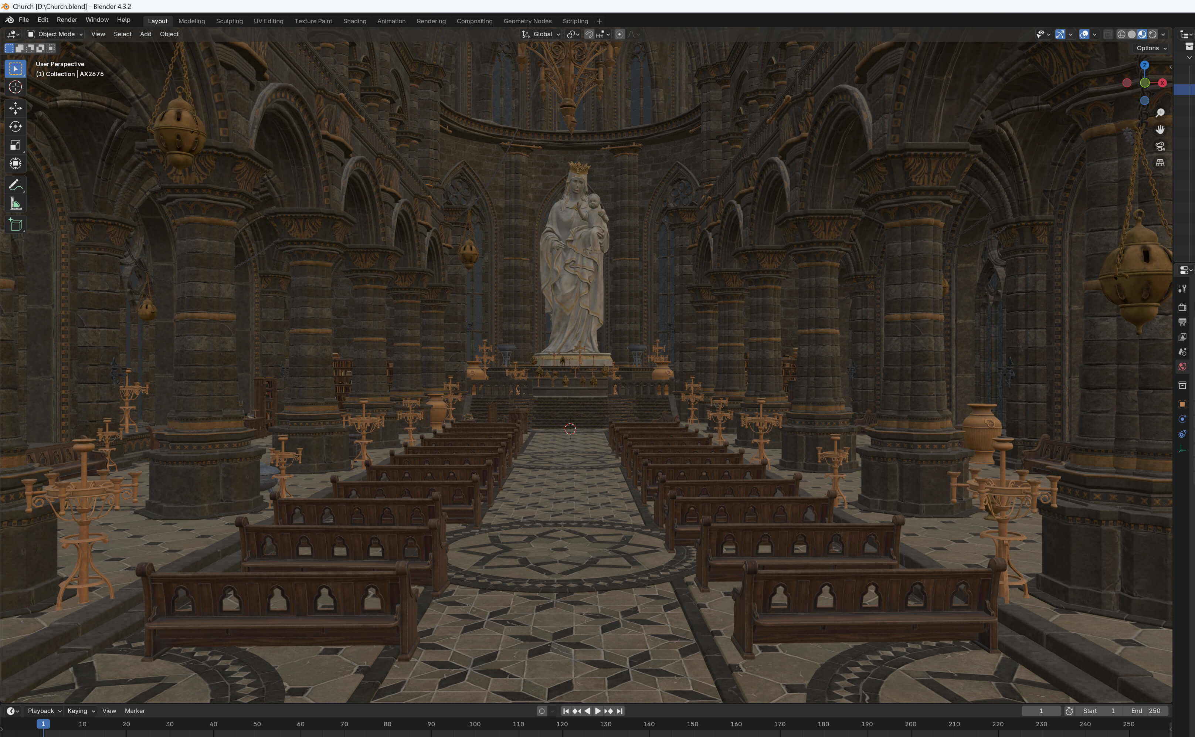Viewport: 1195px width, 737px height.
Task: Open the Collection properties tab
Action: click(x=1182, y=386)
